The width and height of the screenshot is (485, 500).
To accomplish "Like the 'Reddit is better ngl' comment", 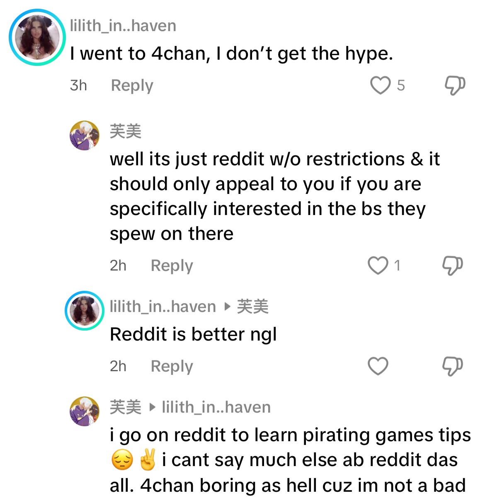I will (x=378, y=366).
